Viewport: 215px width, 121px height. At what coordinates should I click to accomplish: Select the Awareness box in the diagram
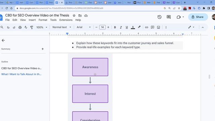(90, 67)
